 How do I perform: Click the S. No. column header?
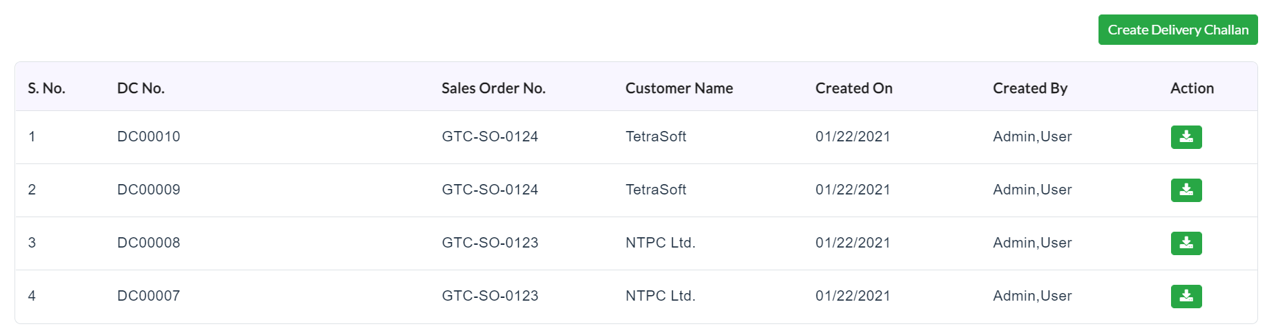coord(46,88)
